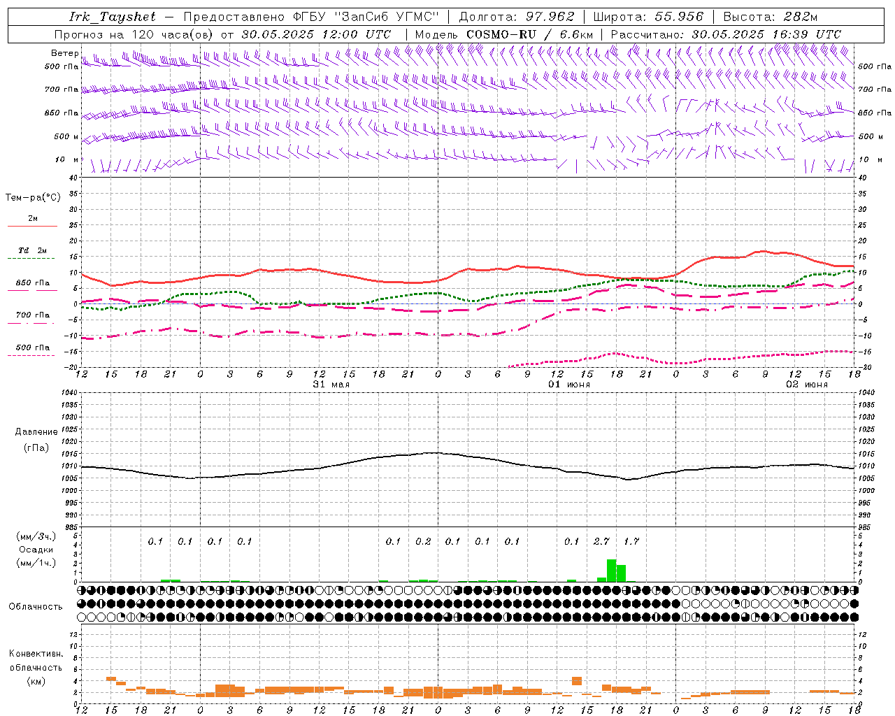
Task: Click the Прогноз на 120 часа(ов) forecast text
Action: pyautogui.click(x=135, y=34)
